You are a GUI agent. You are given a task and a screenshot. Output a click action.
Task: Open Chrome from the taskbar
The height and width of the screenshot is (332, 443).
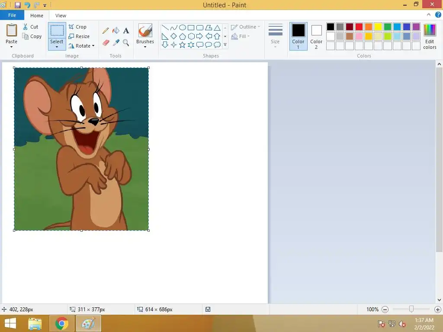[61, 323]
